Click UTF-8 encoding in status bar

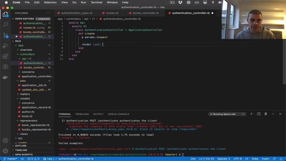(238, 159)
